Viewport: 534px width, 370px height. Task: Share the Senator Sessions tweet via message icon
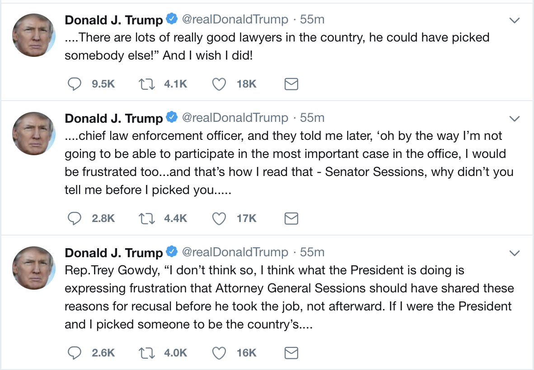click(291, 218)
